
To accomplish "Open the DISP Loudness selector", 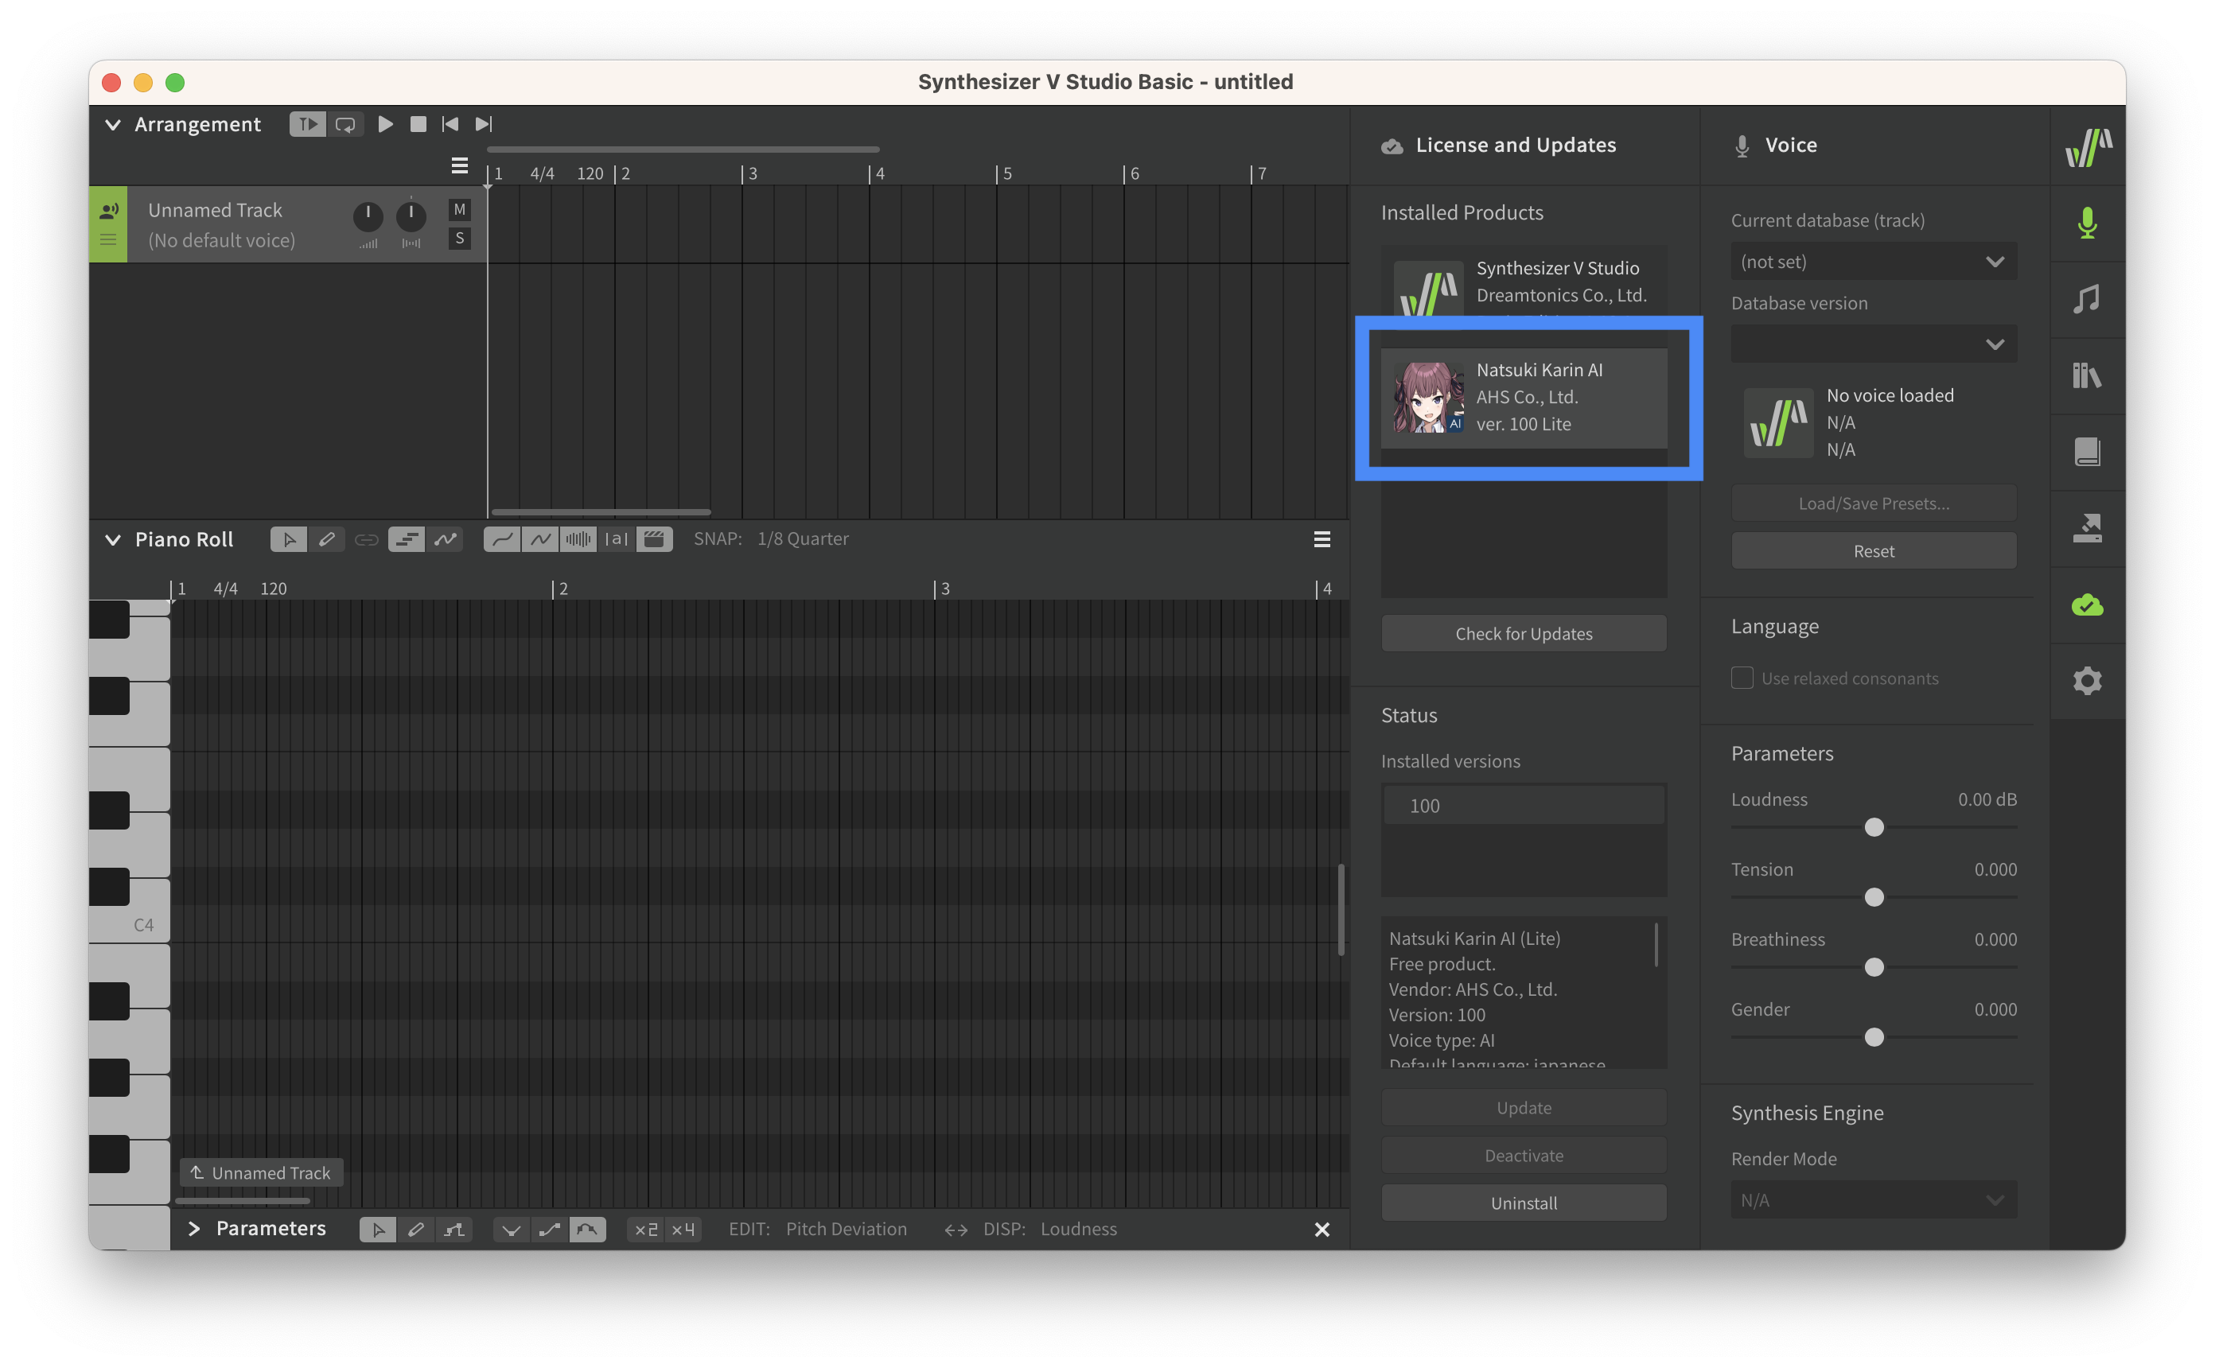I will pos(1079,1229).
